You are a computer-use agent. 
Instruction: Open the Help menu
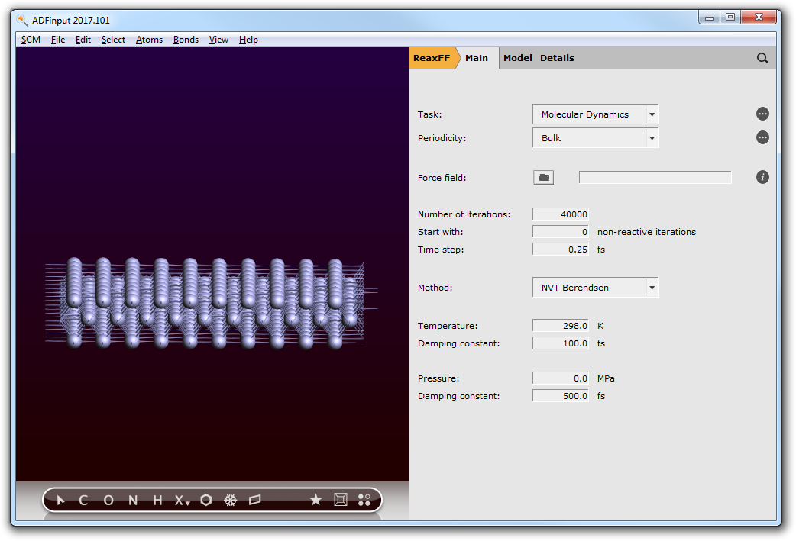248,40
